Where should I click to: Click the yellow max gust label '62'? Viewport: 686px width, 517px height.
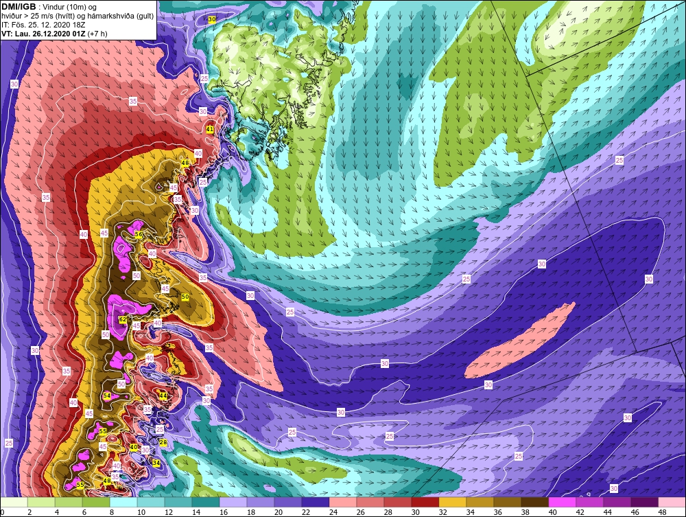123,319
